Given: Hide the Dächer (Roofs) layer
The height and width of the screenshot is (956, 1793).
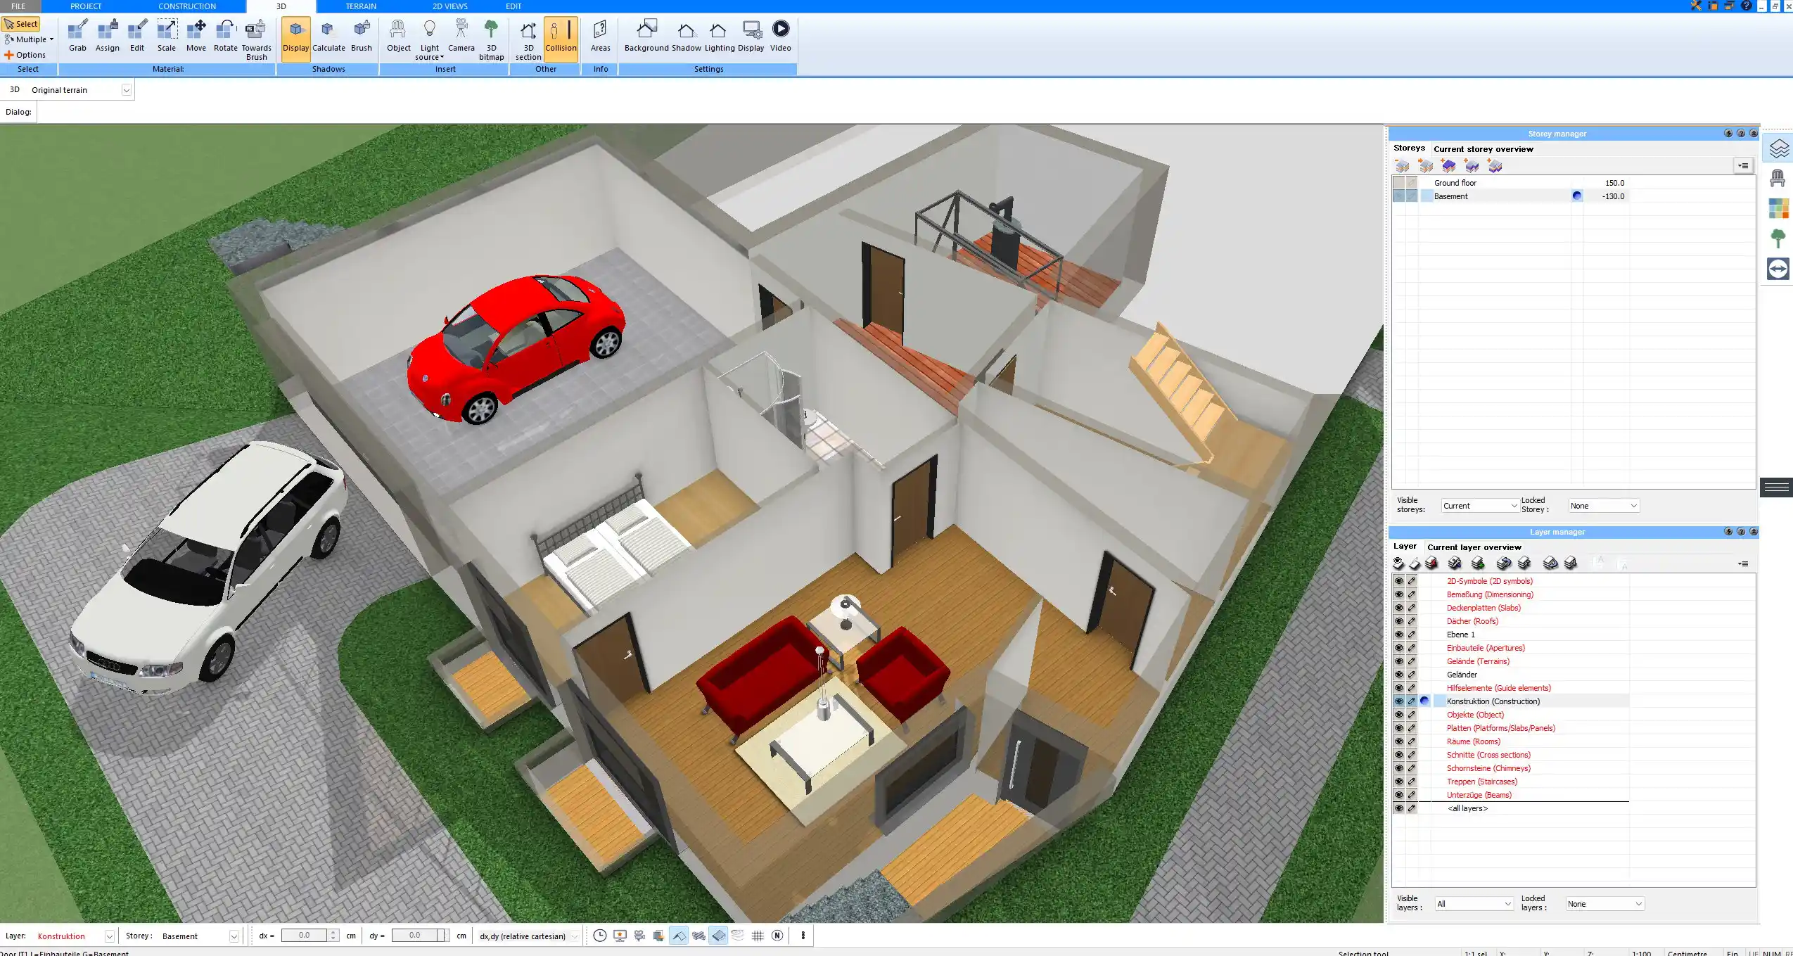Looking at the screenshot, I should coord(1398,621).
